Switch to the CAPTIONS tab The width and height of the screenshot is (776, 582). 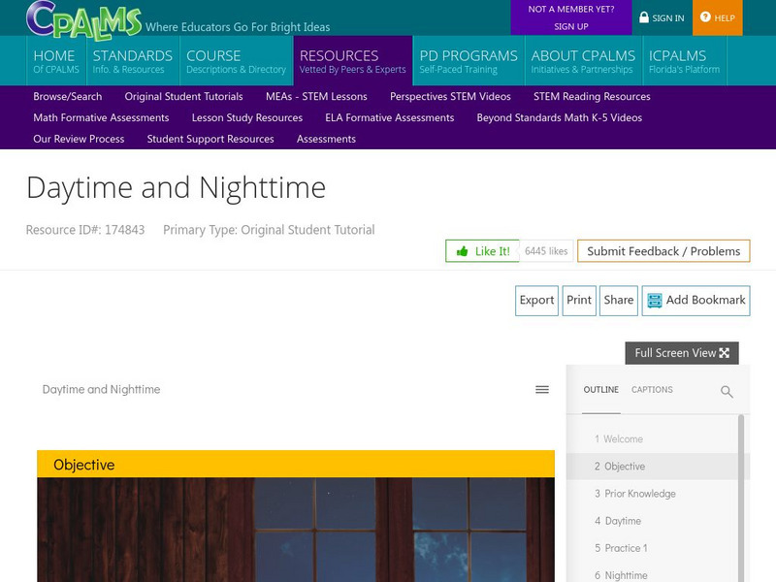(654, 390)
